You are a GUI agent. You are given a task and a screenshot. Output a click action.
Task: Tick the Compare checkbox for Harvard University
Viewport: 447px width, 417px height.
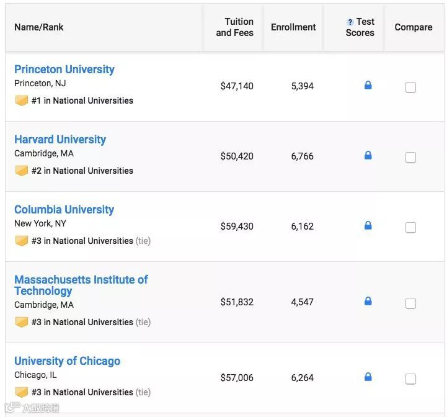pos(410,158)
